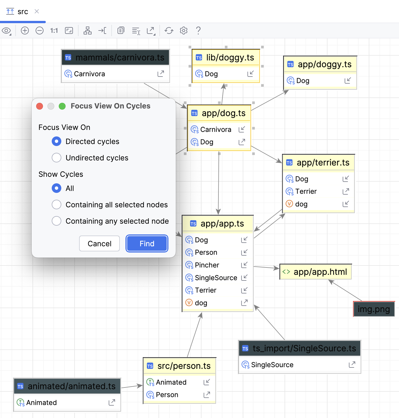Open the eye visibility options in the toolbar
Image resolution: width=399 pixels, height=418 pixels.
[x=6, y=31]
